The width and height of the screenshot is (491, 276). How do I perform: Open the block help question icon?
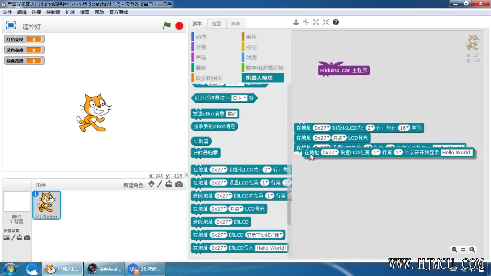pos(336,22)
